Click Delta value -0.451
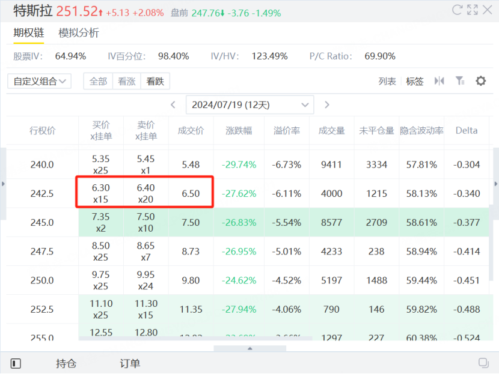 tap(467, 280)
